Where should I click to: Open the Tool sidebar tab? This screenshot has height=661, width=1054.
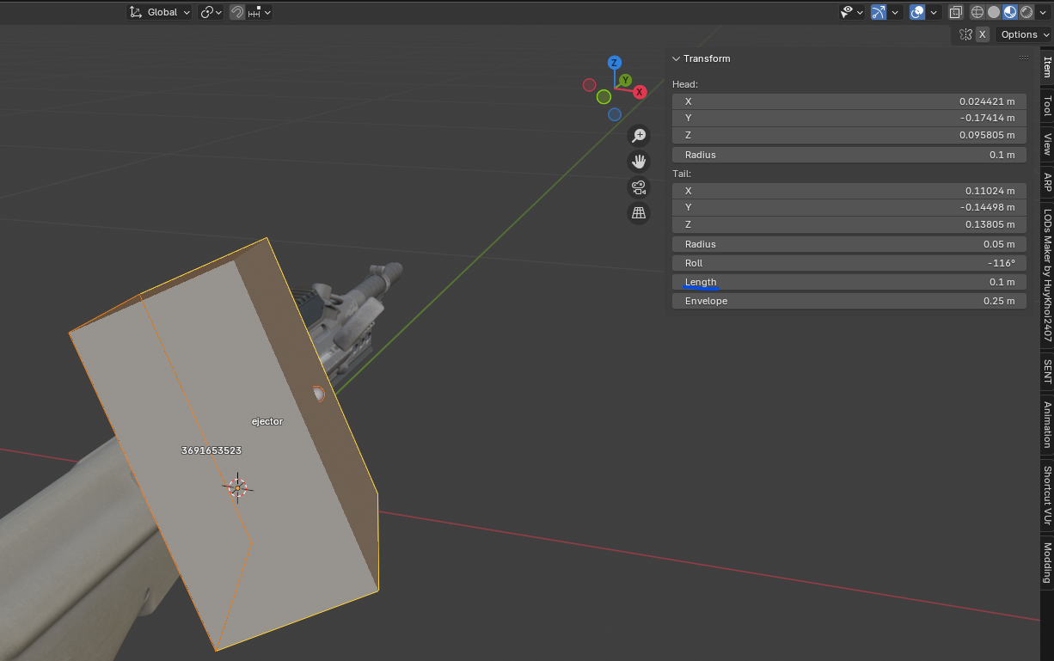[x=1046, y=106]
